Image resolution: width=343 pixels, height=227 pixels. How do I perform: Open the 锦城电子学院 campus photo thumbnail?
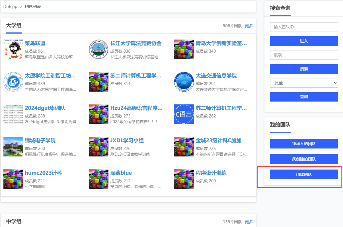click(13, 146)
